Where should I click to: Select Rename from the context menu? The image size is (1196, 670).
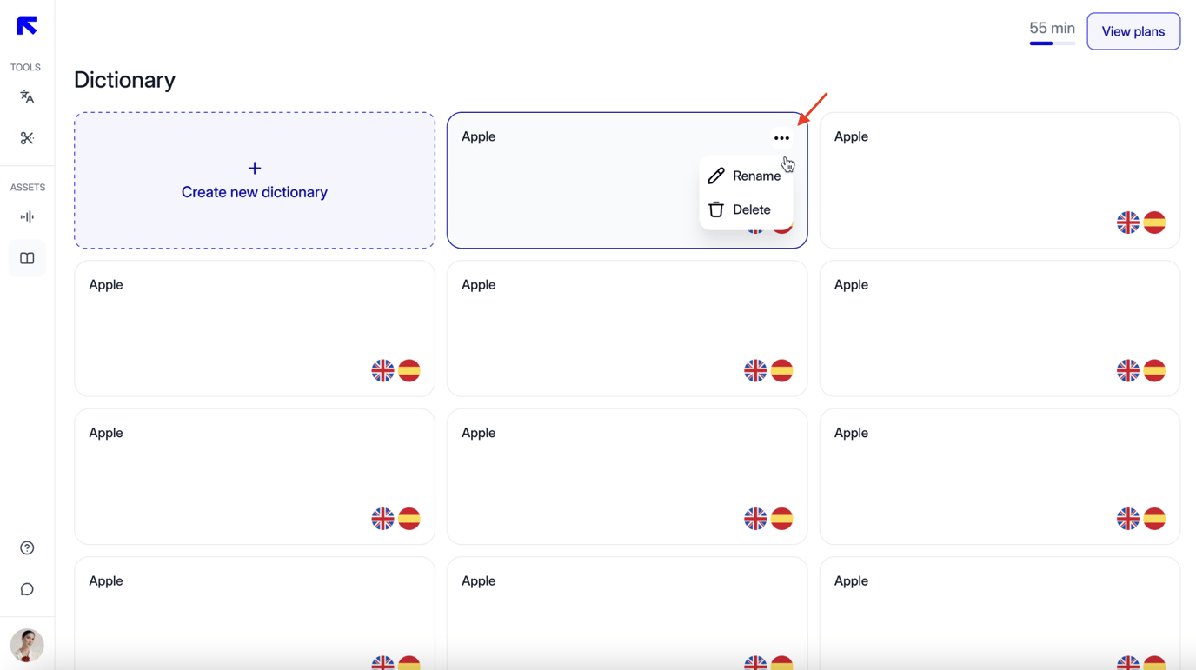point(758,175)
